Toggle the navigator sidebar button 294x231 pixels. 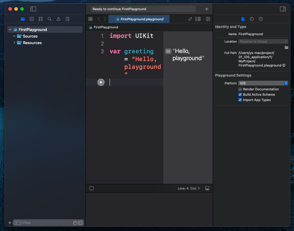33,9
